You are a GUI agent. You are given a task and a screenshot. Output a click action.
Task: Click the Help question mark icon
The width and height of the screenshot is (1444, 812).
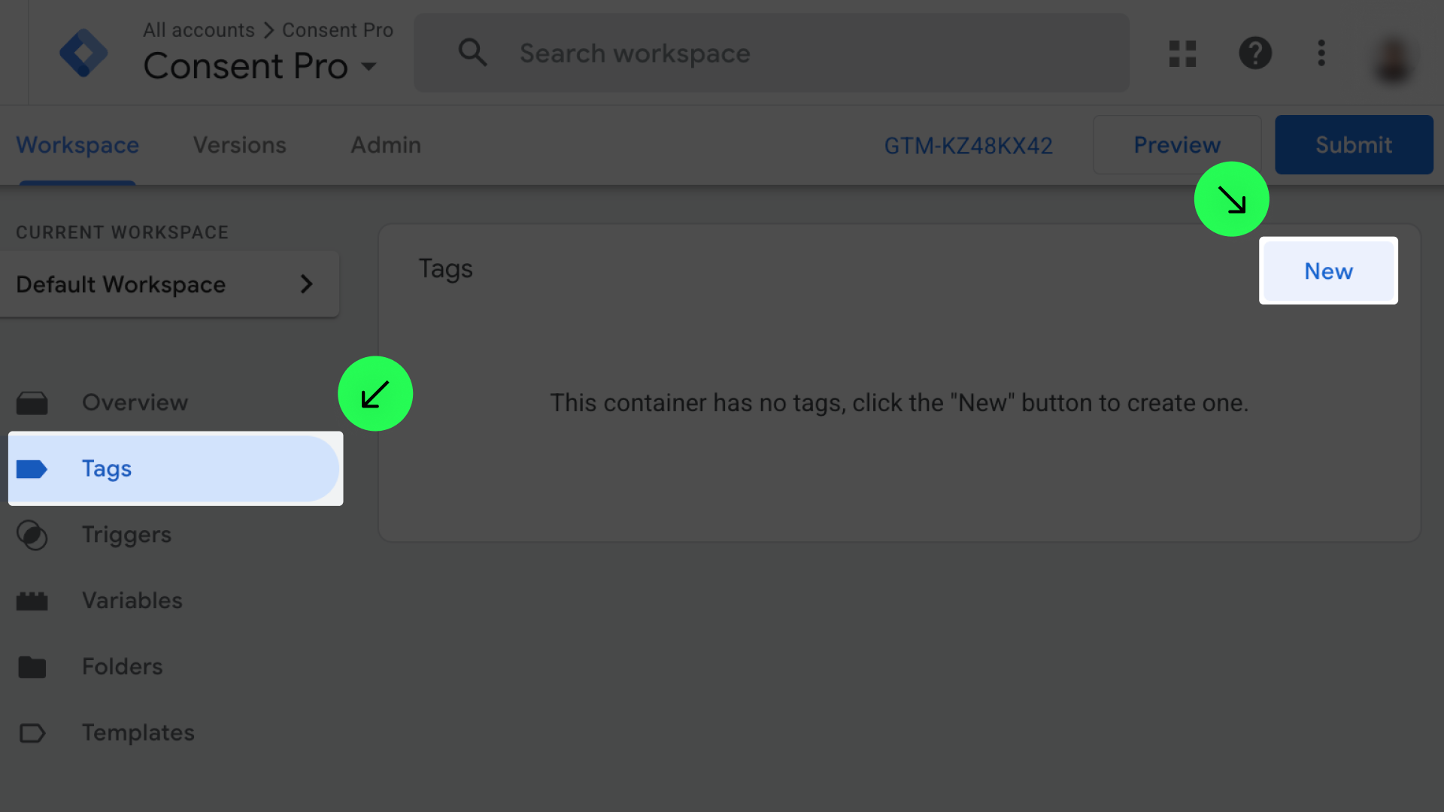pos(1254,53)
